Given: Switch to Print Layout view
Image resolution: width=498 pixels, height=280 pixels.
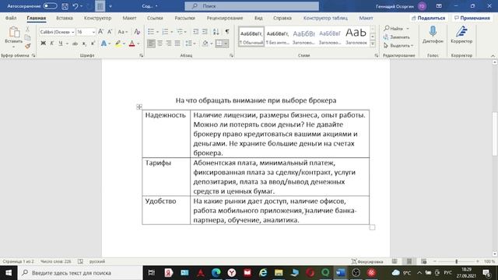Looking at the screenshot, I should [409, 261].
